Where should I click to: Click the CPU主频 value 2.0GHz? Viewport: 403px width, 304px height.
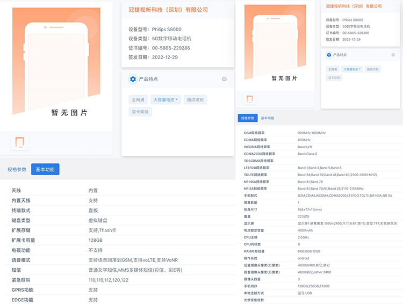[x=303, y=237]
